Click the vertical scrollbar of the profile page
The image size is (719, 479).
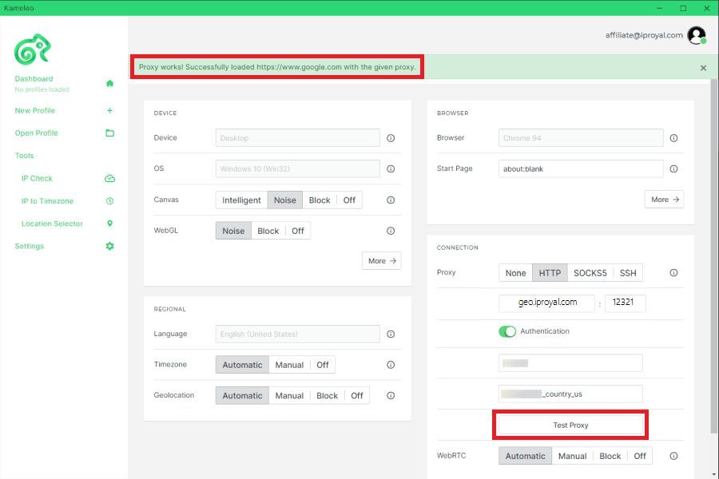pos(713,255)
